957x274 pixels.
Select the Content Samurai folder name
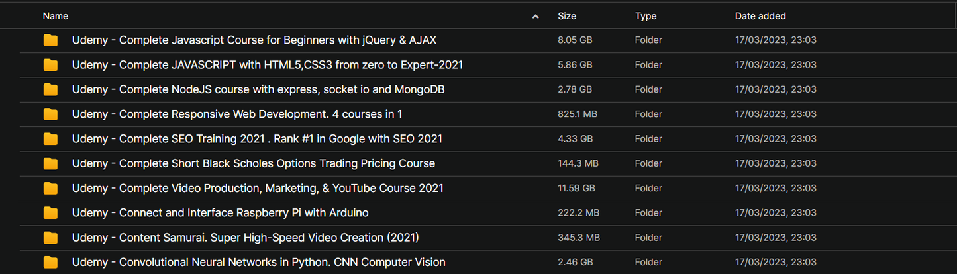(245, 238)
